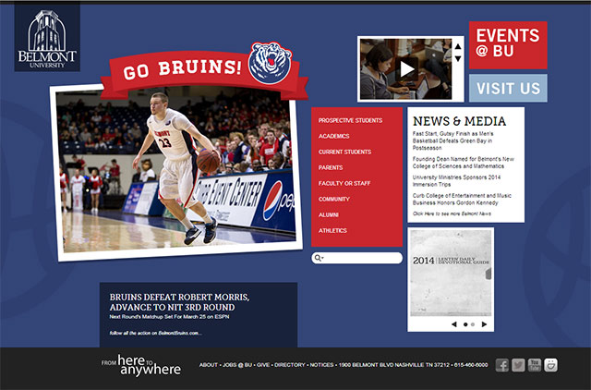Read Men's Basketball Defeats Green Bay story

tap(452, 140)
